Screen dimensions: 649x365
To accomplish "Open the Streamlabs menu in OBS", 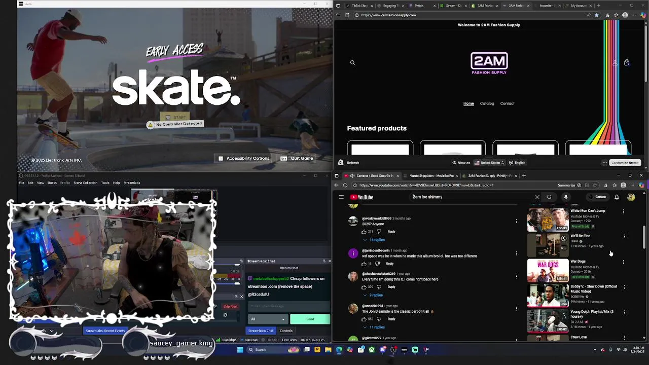I will (x=132, y=183).
